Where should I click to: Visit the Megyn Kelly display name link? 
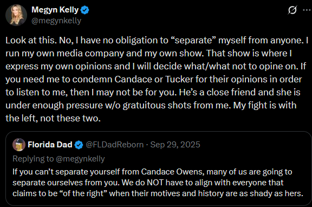click(x=55, y=10)
